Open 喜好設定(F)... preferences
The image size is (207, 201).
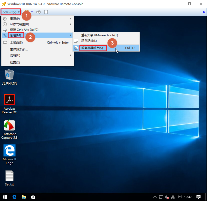pyautogui.click(x=37, y=50)
